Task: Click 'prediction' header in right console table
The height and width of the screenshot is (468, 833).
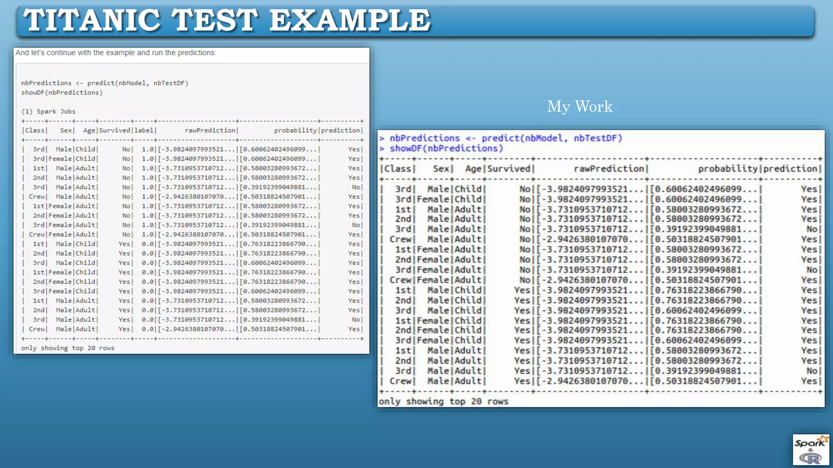Action: pos(790,169)
